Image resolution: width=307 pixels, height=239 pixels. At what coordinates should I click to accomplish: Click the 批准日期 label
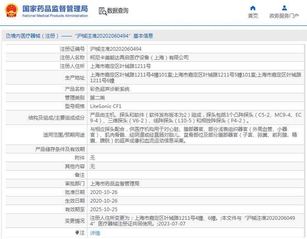pos(75,192)
